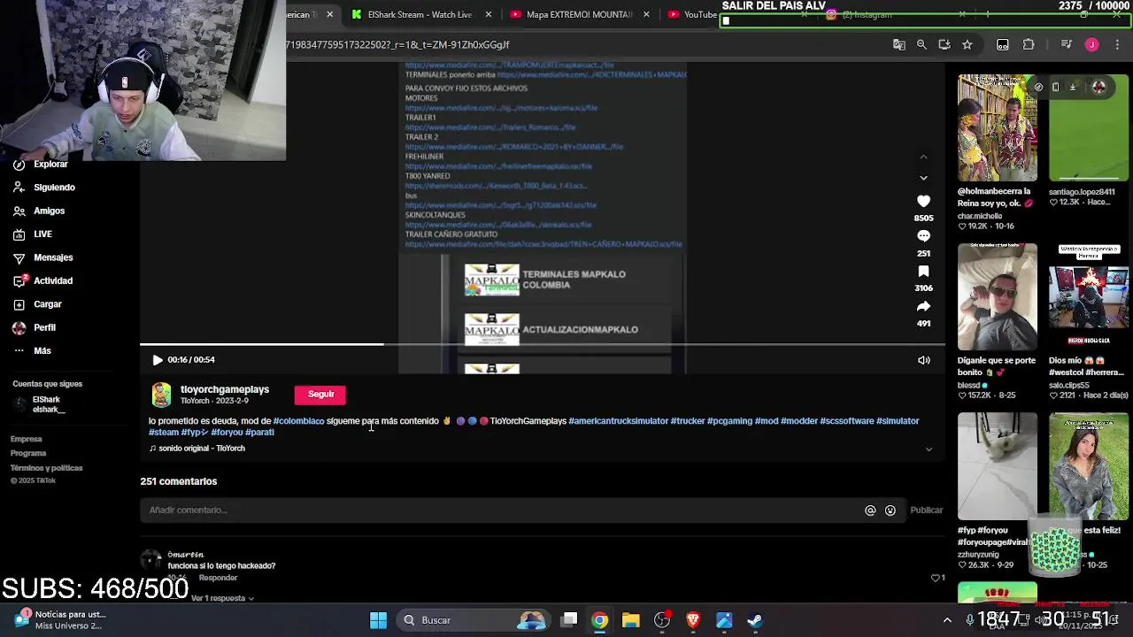1133x637 pixels.
Task: Click Publicar to post comment
Action: tap(927, 510)
